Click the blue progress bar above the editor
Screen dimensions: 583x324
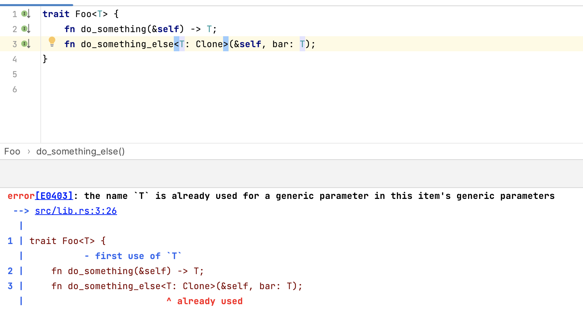[36, 5]
